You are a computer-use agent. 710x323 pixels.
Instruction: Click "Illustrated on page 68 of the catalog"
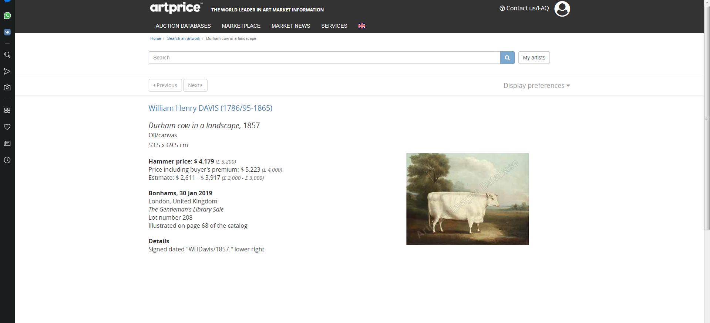198,226
